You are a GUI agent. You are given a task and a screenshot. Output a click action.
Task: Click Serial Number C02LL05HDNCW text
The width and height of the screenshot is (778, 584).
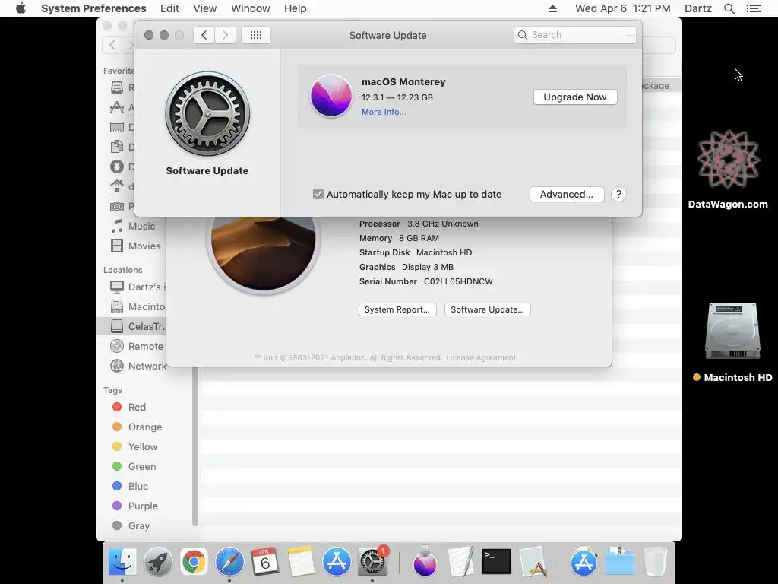point(425,281)
